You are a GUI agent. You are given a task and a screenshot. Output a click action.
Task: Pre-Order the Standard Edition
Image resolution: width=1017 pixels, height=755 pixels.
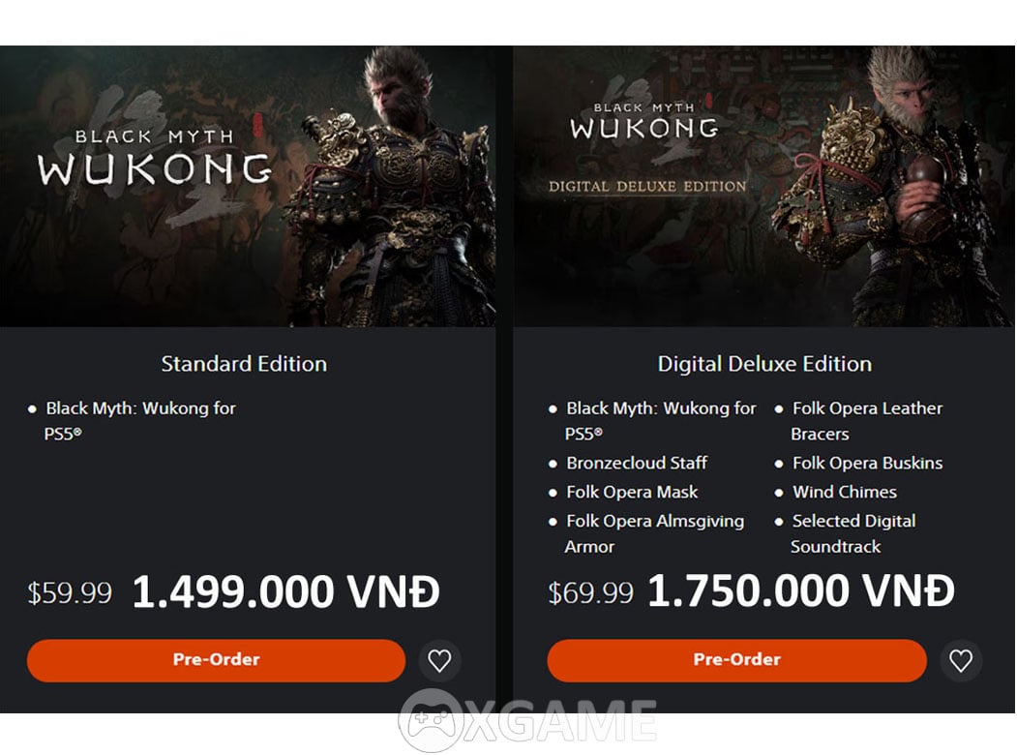(216, 660)
